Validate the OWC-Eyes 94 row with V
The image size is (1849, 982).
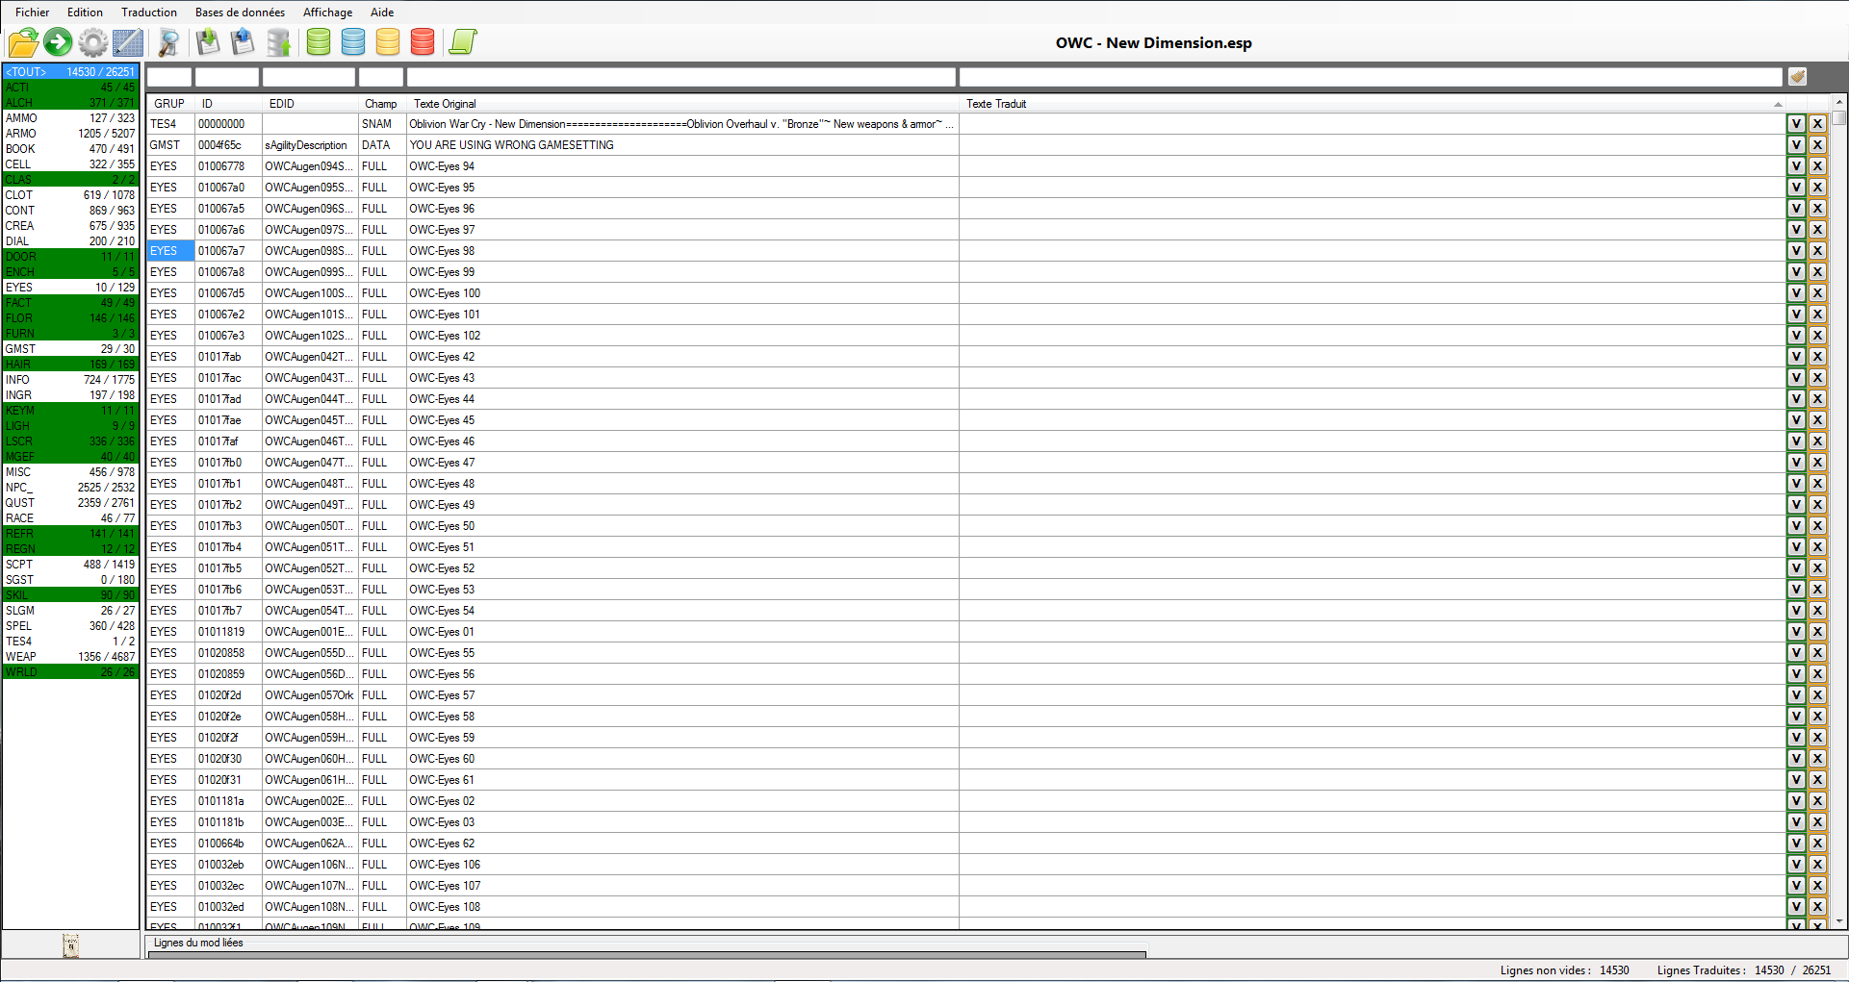pos(1796,166)
